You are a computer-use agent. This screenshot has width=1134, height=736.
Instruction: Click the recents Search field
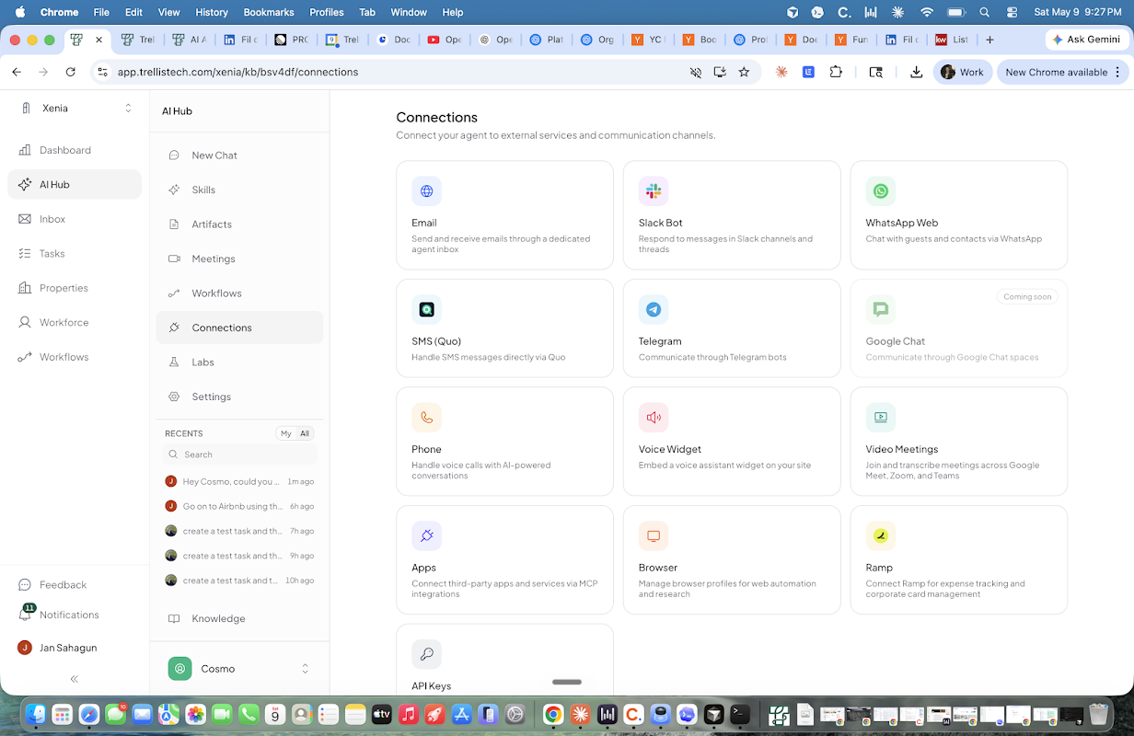coord(239,454)
